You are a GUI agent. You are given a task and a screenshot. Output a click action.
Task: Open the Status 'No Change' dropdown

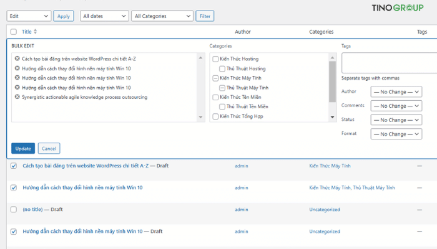(x=396, y=120)
